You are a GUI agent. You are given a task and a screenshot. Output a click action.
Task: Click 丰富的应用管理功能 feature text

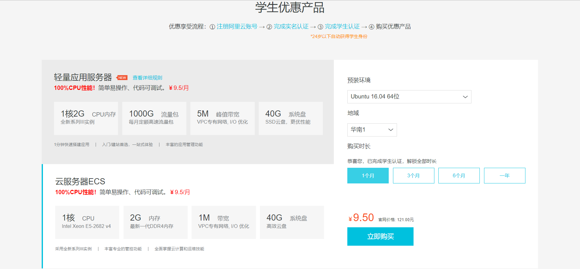[184, 144]
